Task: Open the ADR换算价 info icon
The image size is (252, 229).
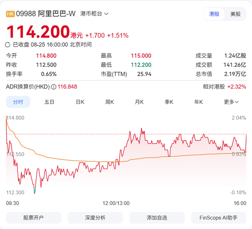Action: pyautogui.click(x=53, y=87)
